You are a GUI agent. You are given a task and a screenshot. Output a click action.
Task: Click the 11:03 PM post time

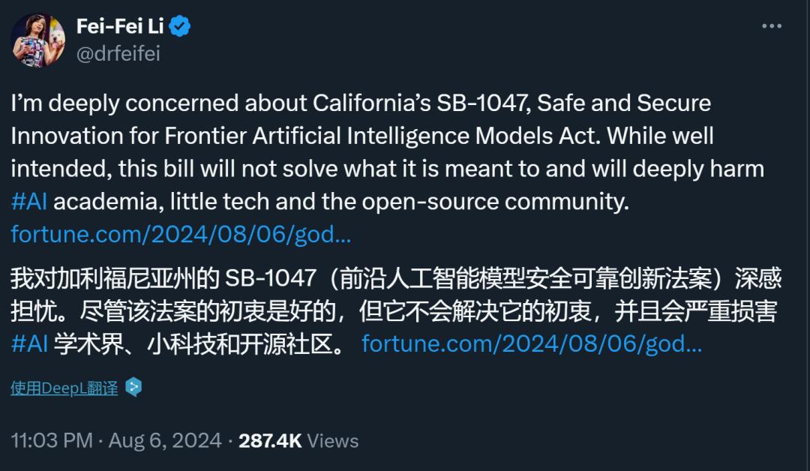pos(52,440)
